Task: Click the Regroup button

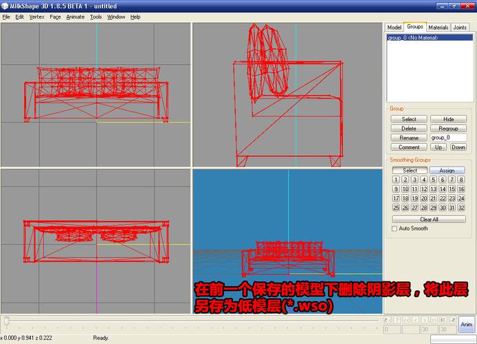Action: pos(448,129)
